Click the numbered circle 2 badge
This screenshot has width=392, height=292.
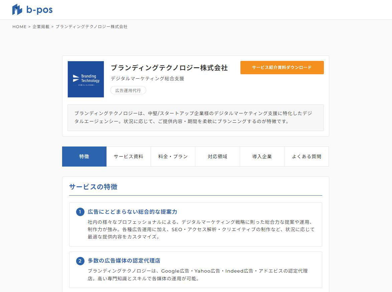coord(80,261)
